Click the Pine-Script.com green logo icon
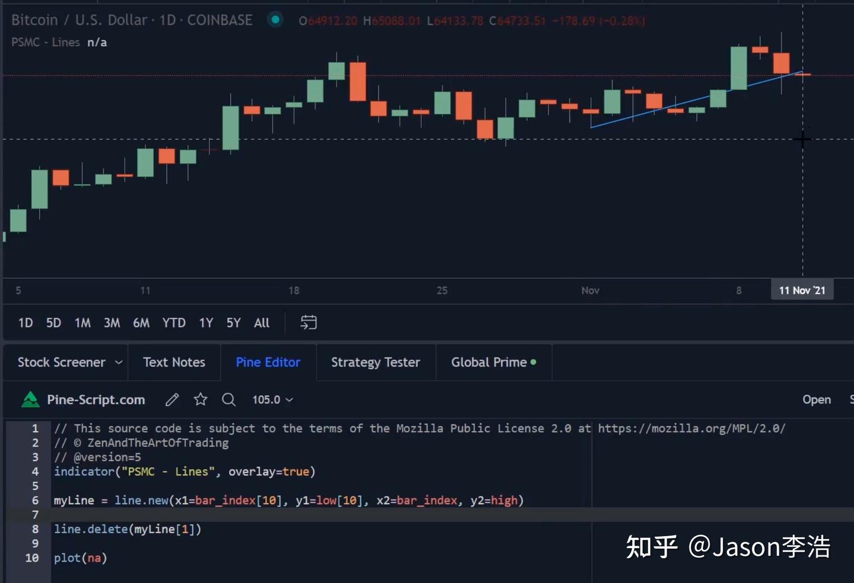The height and width of the screenshot is (583, 854). (x=30, y=400)
